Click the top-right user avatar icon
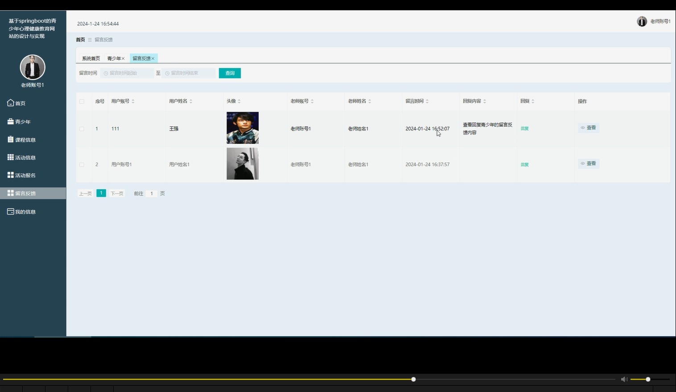The image size is (676, 392). coord(642,21)
